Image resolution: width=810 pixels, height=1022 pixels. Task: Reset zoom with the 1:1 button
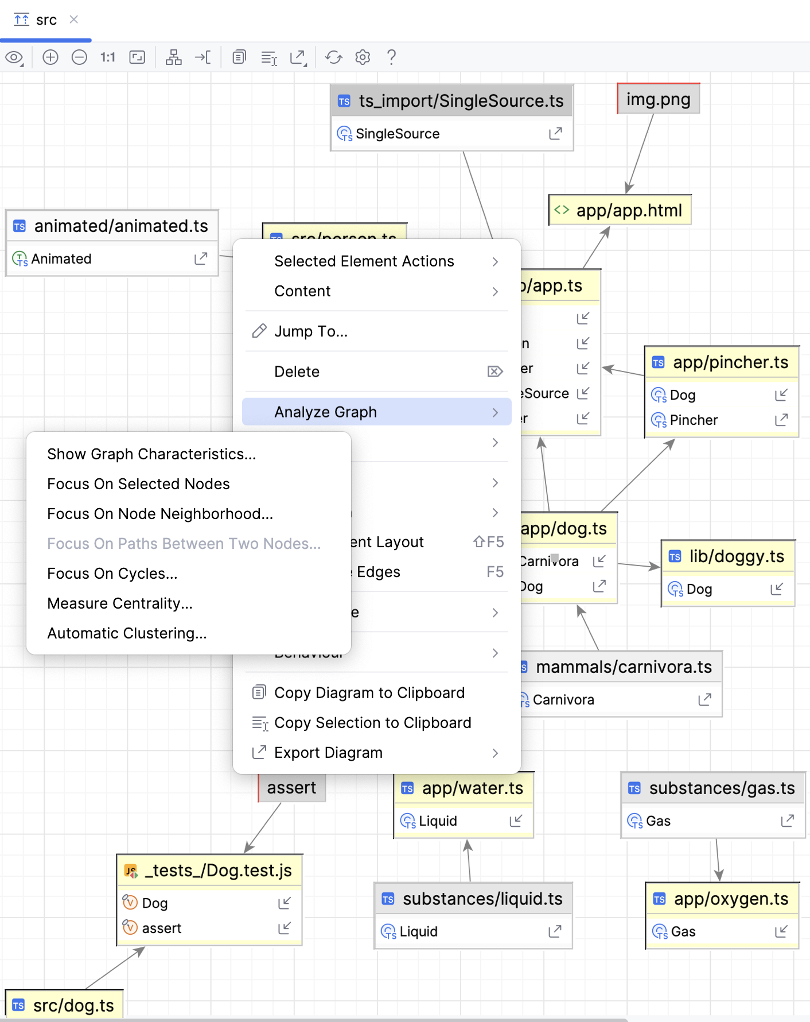pos(108,57)
